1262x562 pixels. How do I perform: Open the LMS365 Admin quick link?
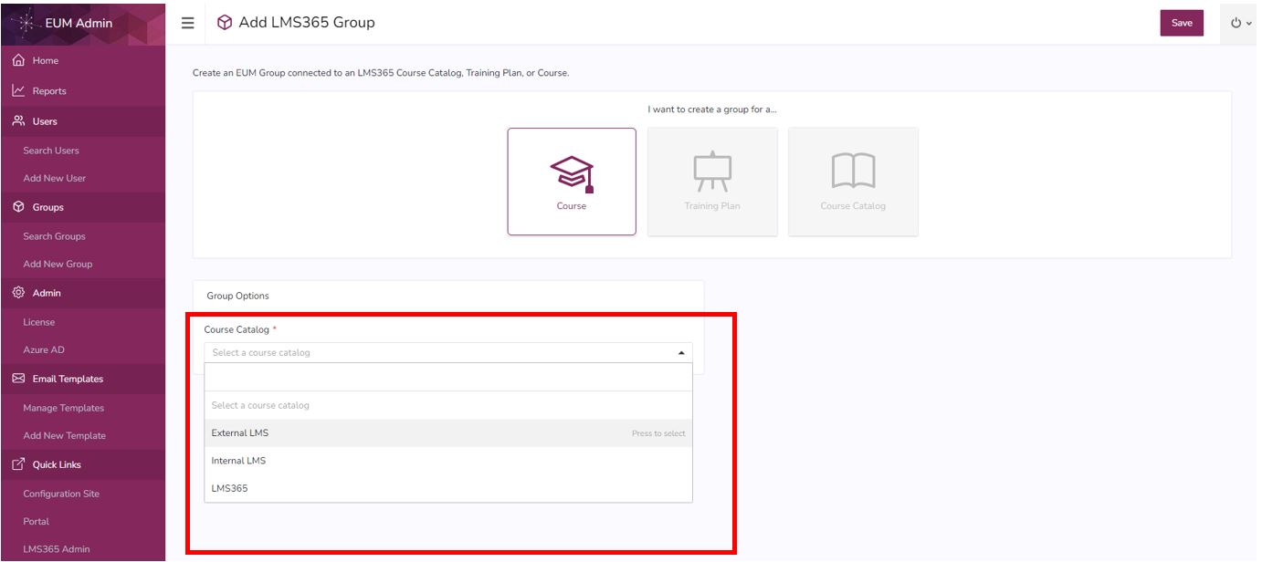tap(57, 548)
